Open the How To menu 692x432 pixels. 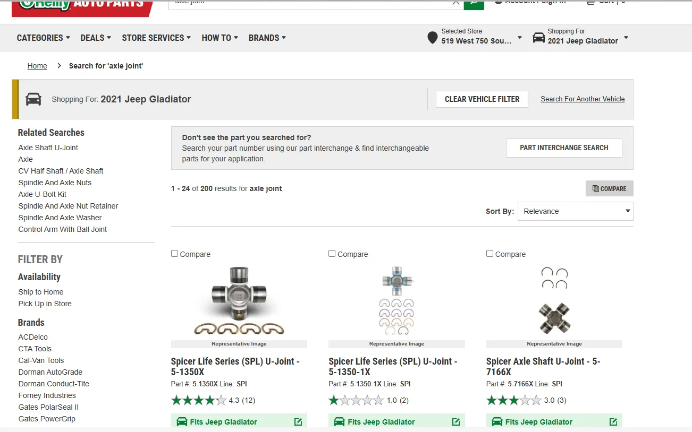220,38
